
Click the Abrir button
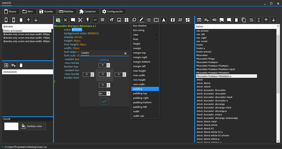[x=29, y=12]
